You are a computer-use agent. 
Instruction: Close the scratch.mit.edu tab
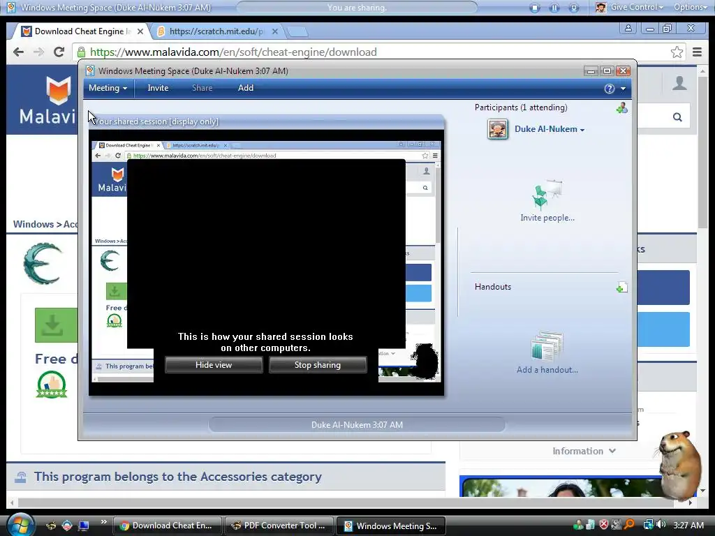275,31
